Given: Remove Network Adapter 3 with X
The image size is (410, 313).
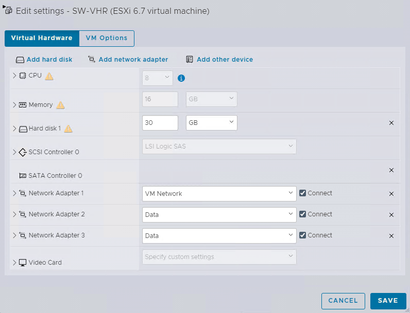Looking at the screenshot, I should click(391, 236).
